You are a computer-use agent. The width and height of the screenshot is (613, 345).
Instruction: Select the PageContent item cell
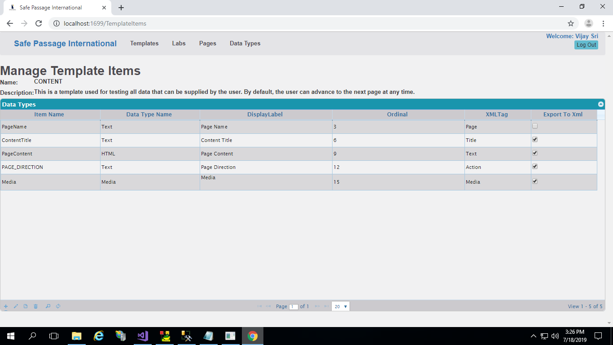click(50, 154)
